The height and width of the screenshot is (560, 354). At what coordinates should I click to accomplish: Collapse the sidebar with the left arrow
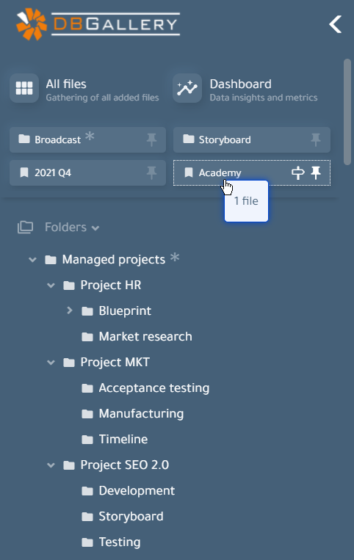(x=335, y=24)
